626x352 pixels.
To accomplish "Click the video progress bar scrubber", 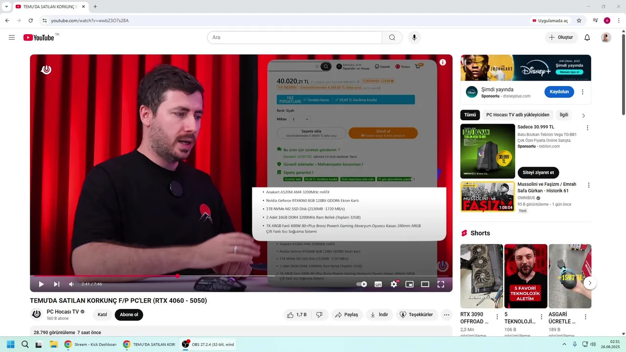I will [178, 276].
